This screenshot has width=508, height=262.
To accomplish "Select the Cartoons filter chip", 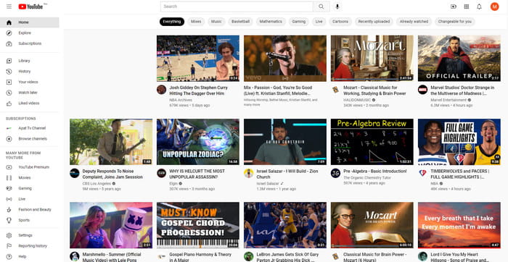I will click(340, 22).
